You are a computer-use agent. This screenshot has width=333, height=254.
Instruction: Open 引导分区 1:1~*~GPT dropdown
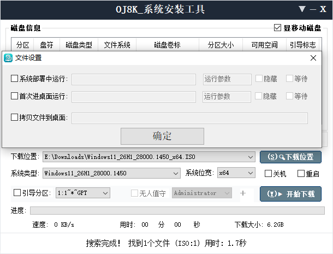[83, 193]
